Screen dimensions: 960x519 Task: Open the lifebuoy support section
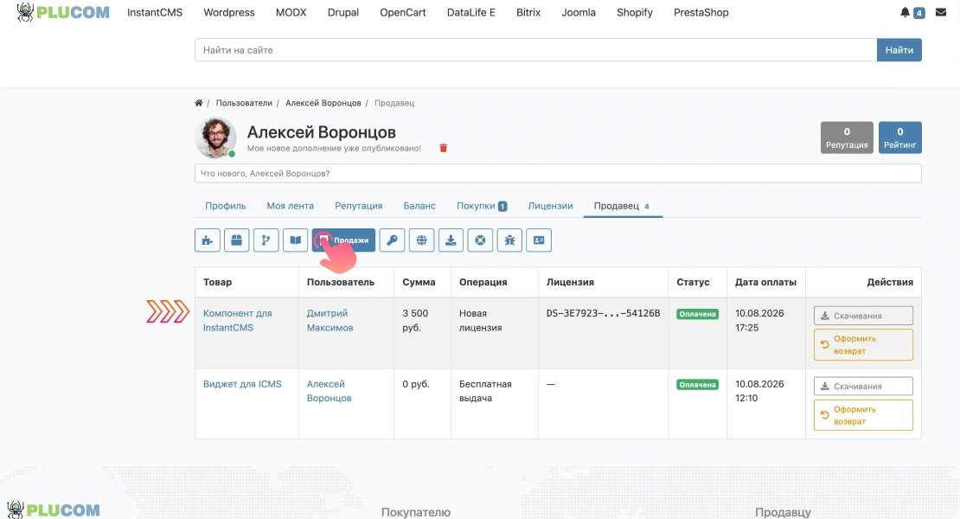tap(480, 240)
